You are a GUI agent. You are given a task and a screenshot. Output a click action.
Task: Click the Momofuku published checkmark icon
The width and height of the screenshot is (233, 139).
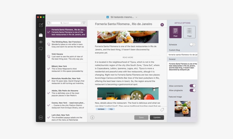pyautogui.click(x=49, y=81)
